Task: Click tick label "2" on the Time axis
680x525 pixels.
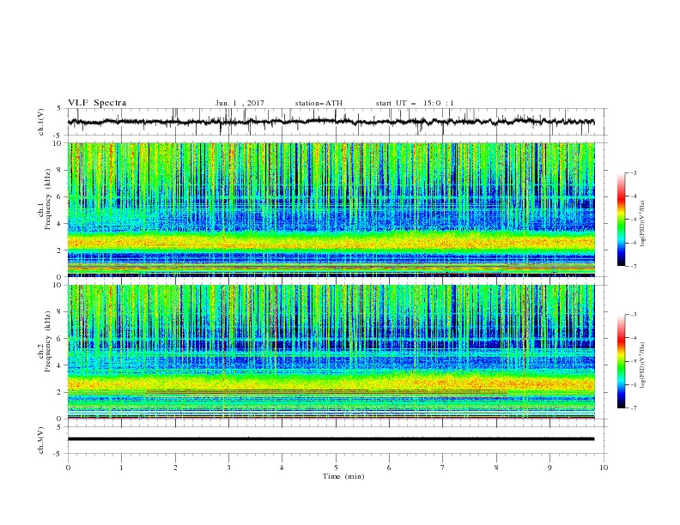Action: (x=175, y=468)
